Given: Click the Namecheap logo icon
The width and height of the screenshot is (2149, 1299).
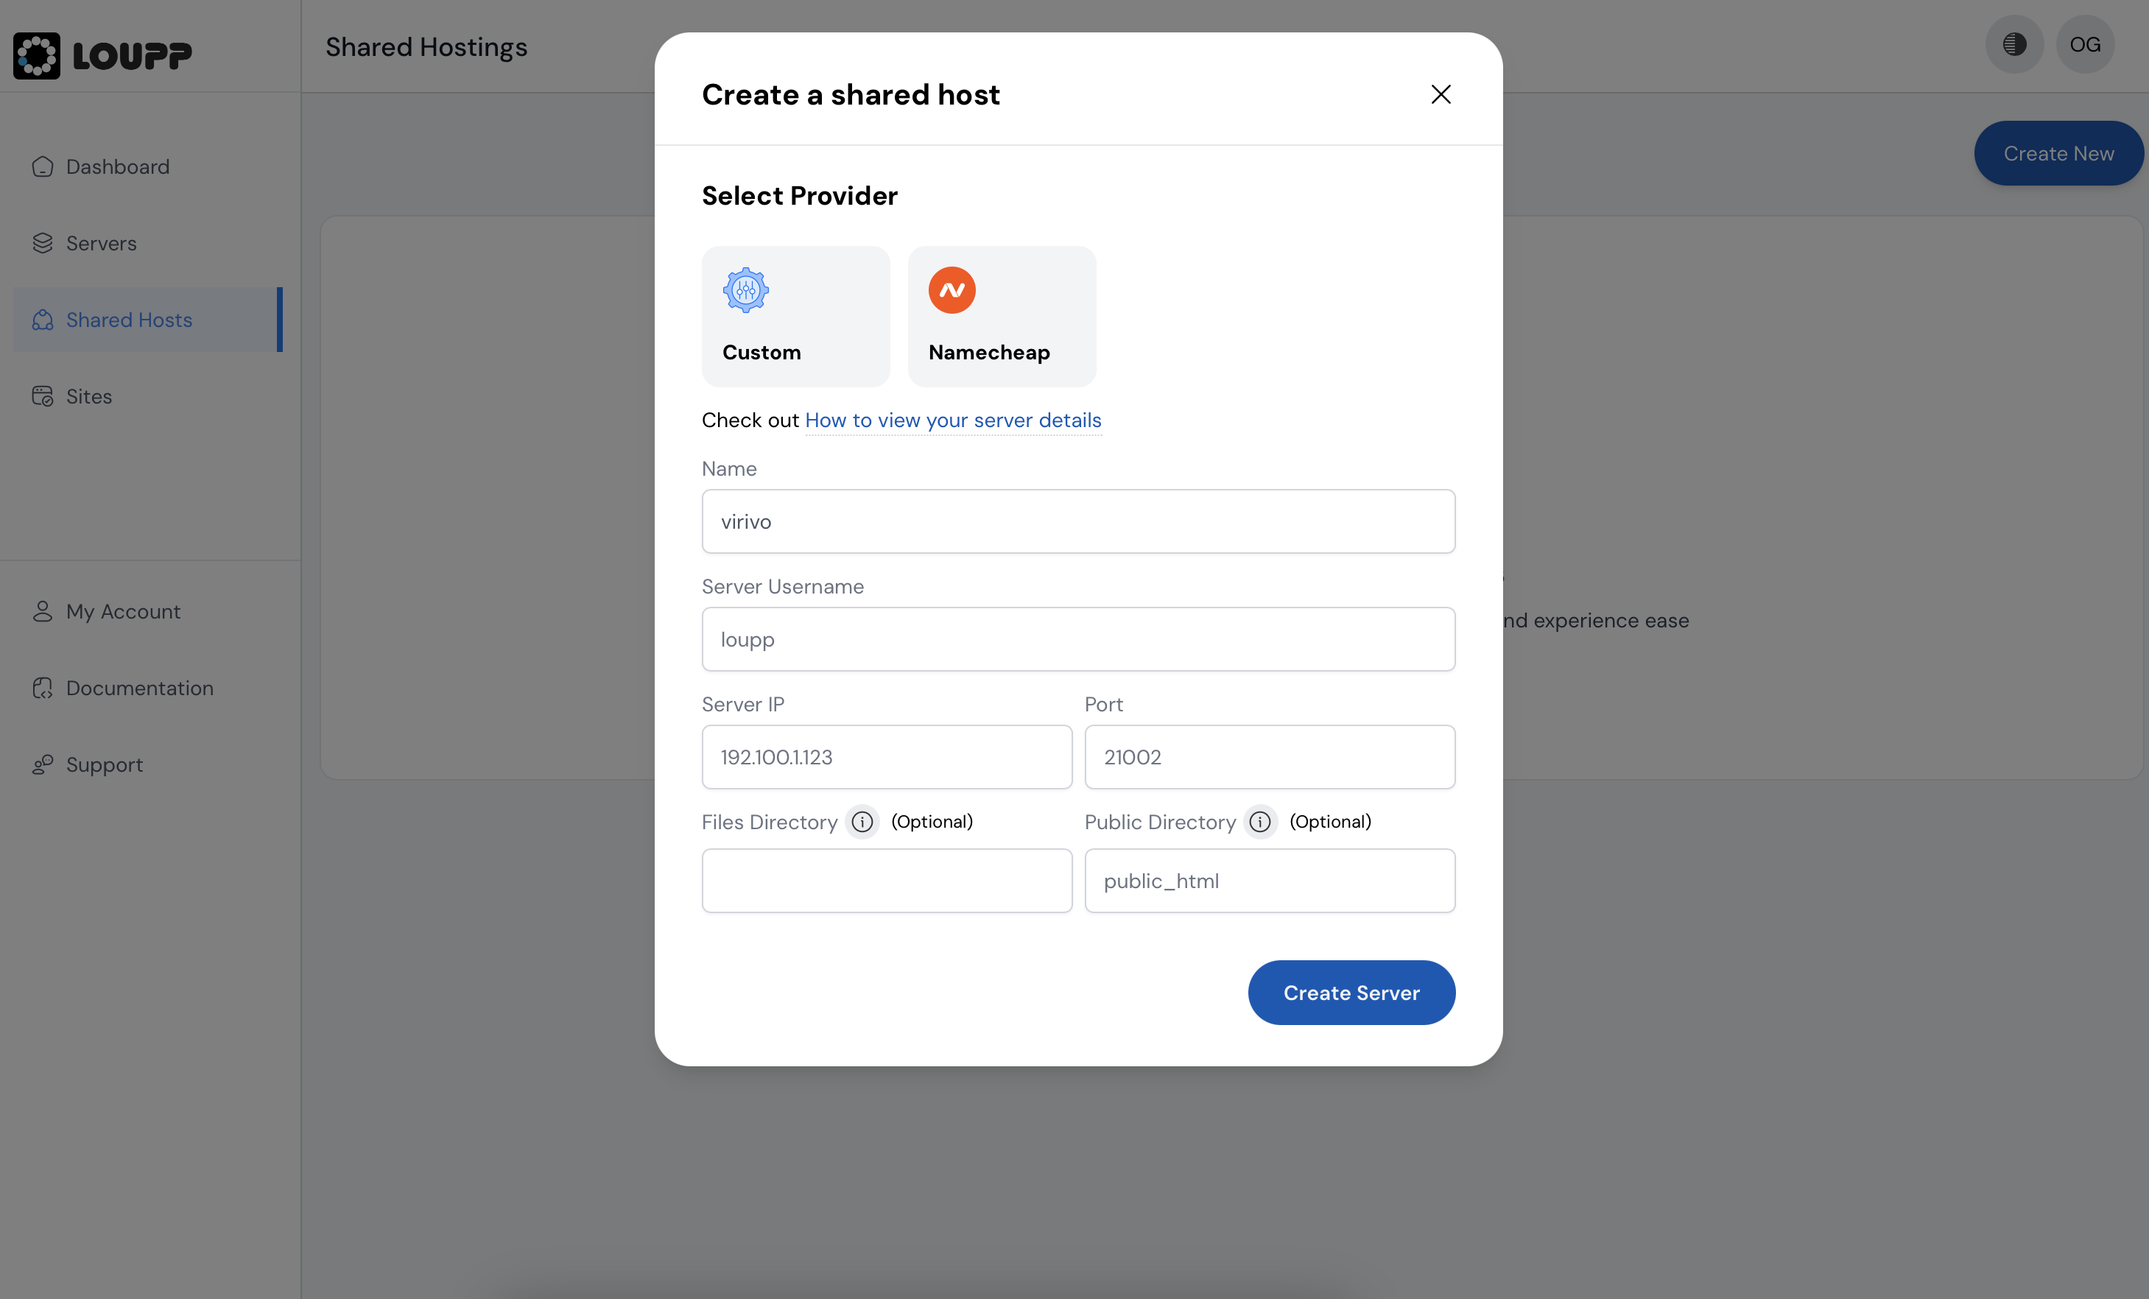Looking at the screenshot, I should (x=952, y=290).
